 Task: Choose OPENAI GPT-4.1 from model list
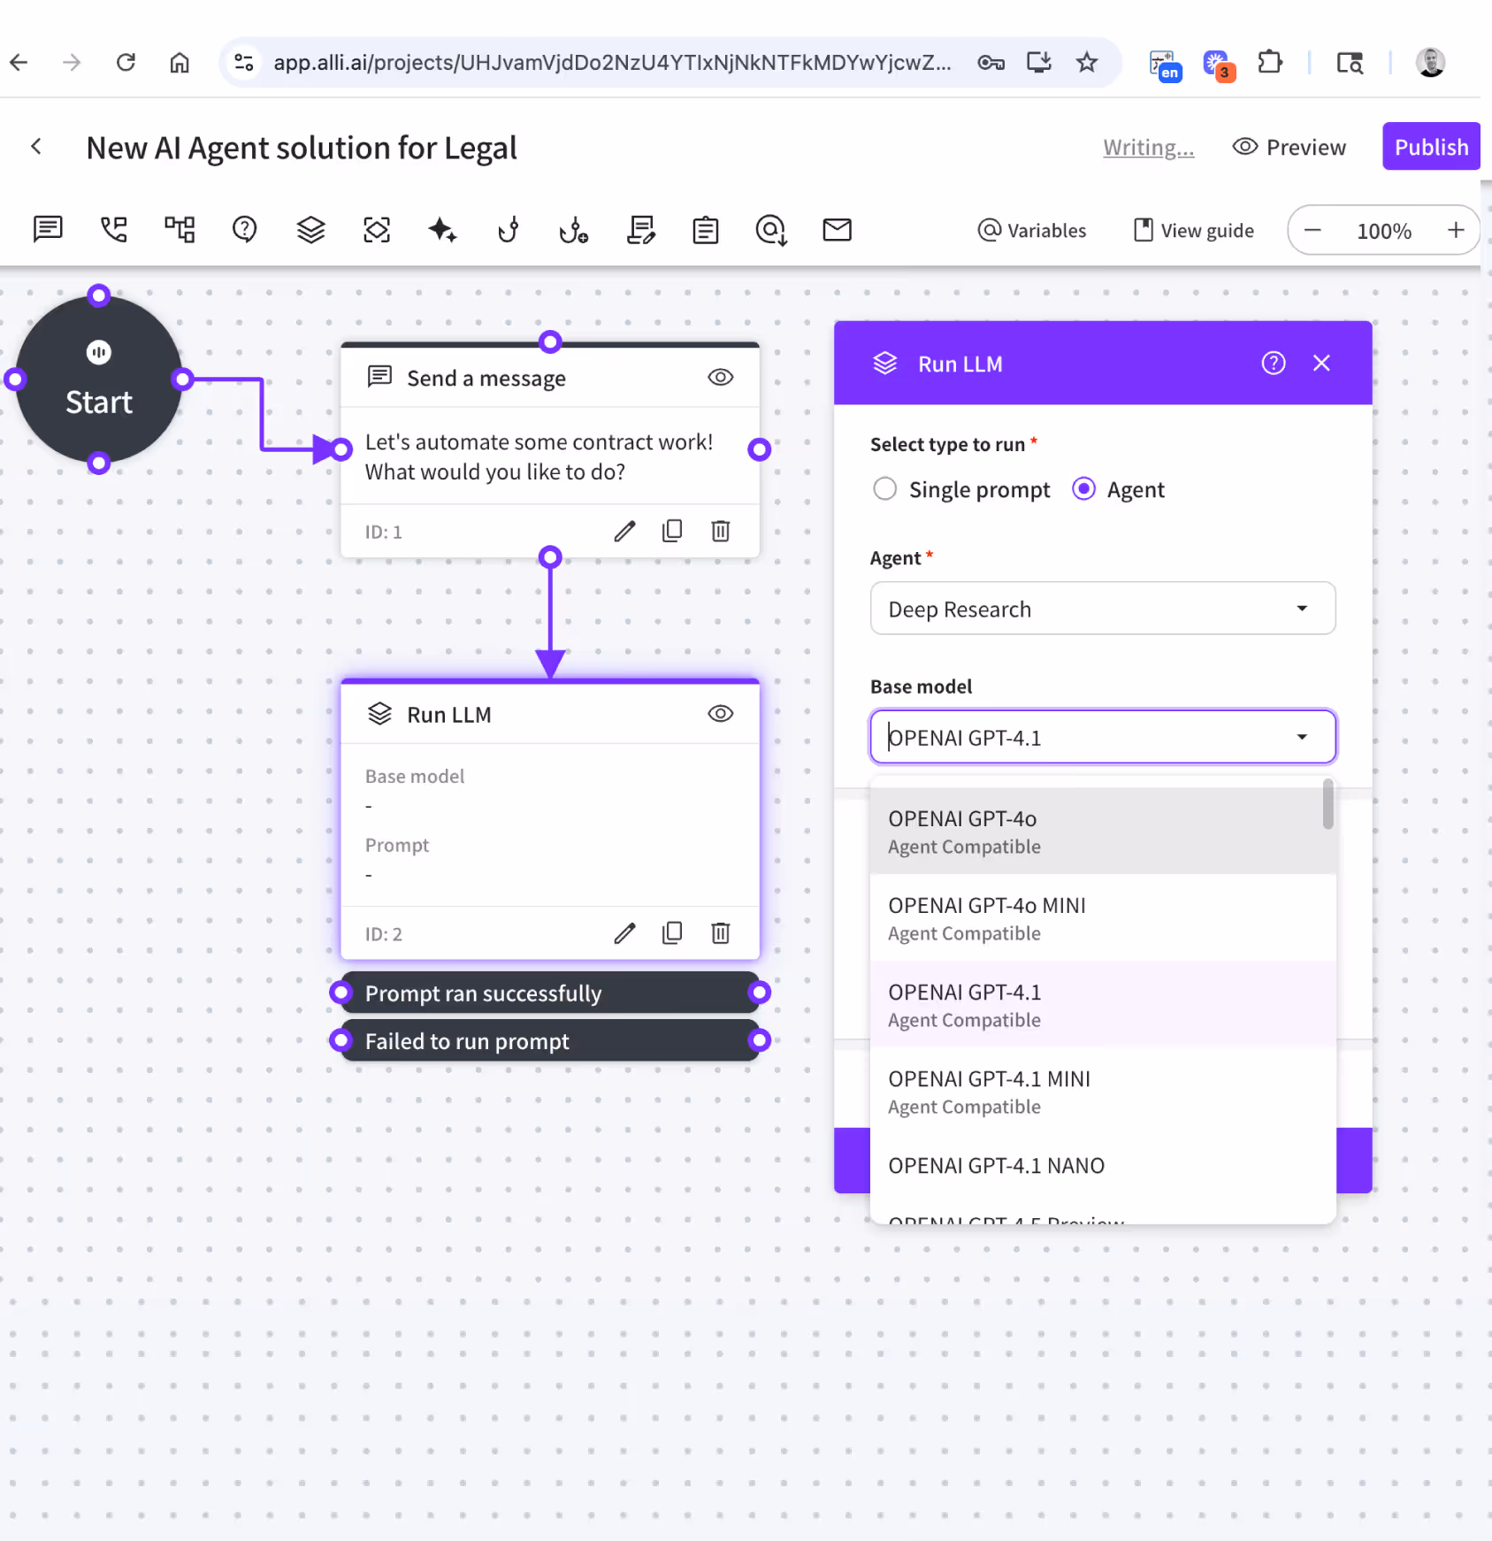[1102, 1005]
